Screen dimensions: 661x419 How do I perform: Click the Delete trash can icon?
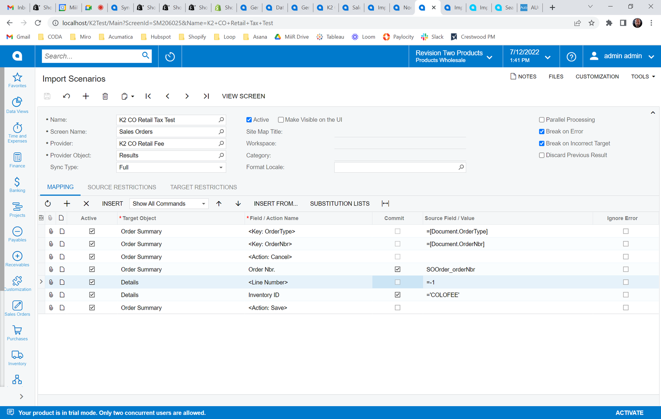point(105,96)
